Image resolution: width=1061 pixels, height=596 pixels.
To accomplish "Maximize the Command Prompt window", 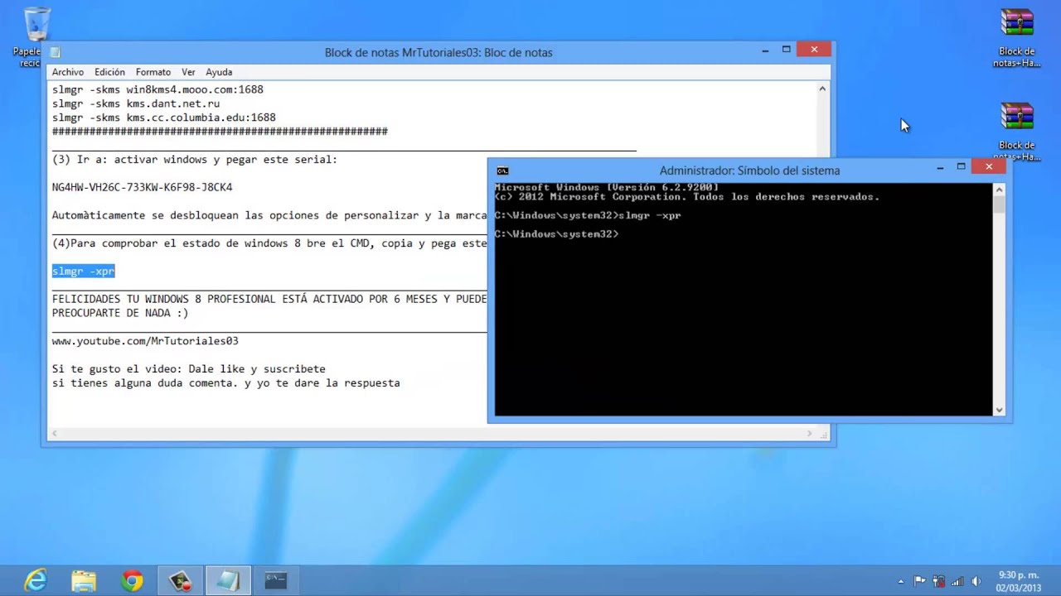I will 962,167.
